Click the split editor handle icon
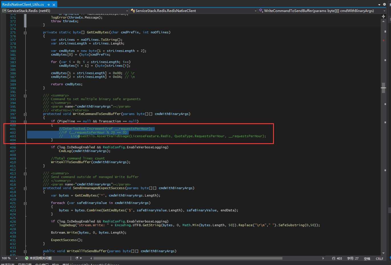Image resolution: width=391 pixels, height=265 pixels. tap(383, 17)
